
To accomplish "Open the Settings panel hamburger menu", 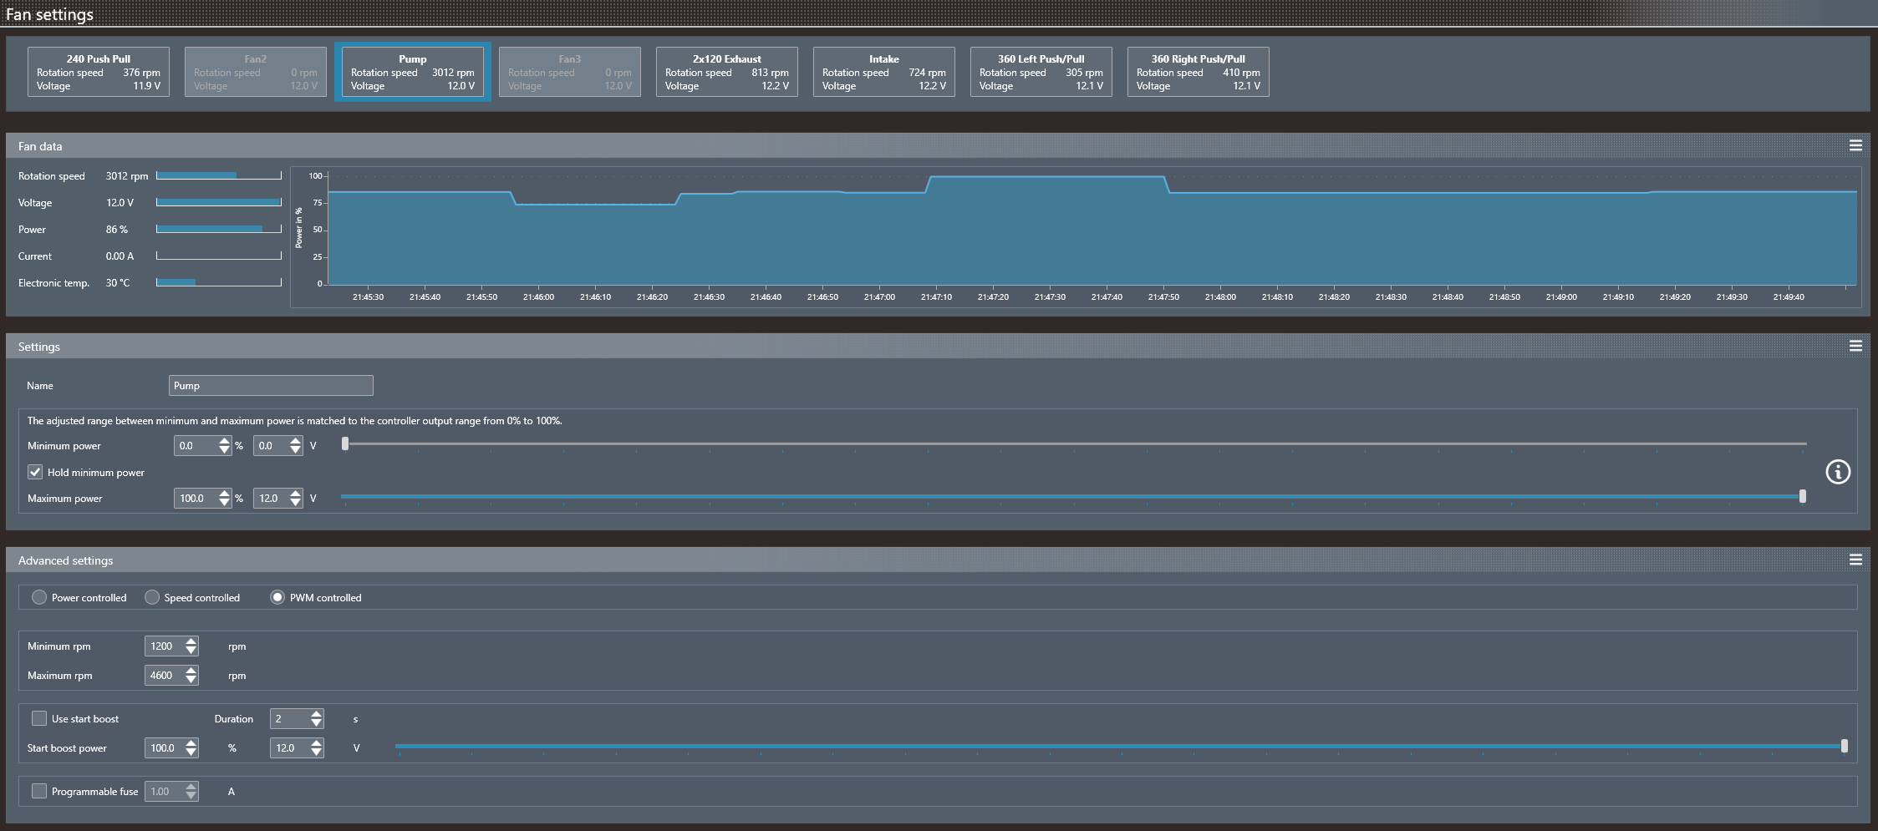I will (x=1855, y=346).
